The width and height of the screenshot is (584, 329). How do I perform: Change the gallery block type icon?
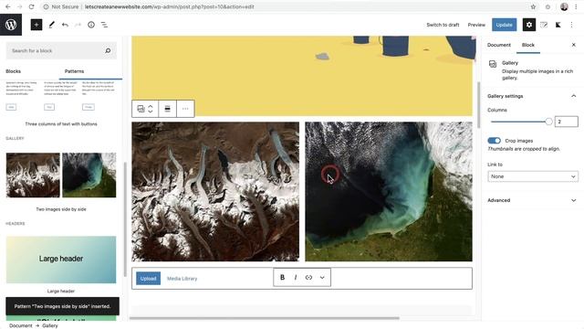coord(141,109)
